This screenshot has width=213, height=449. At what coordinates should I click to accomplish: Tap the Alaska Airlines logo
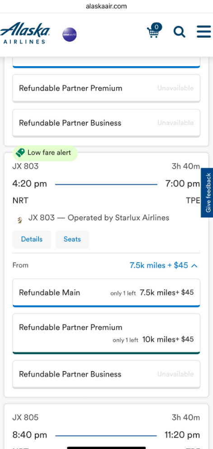[x=25, y=33]
